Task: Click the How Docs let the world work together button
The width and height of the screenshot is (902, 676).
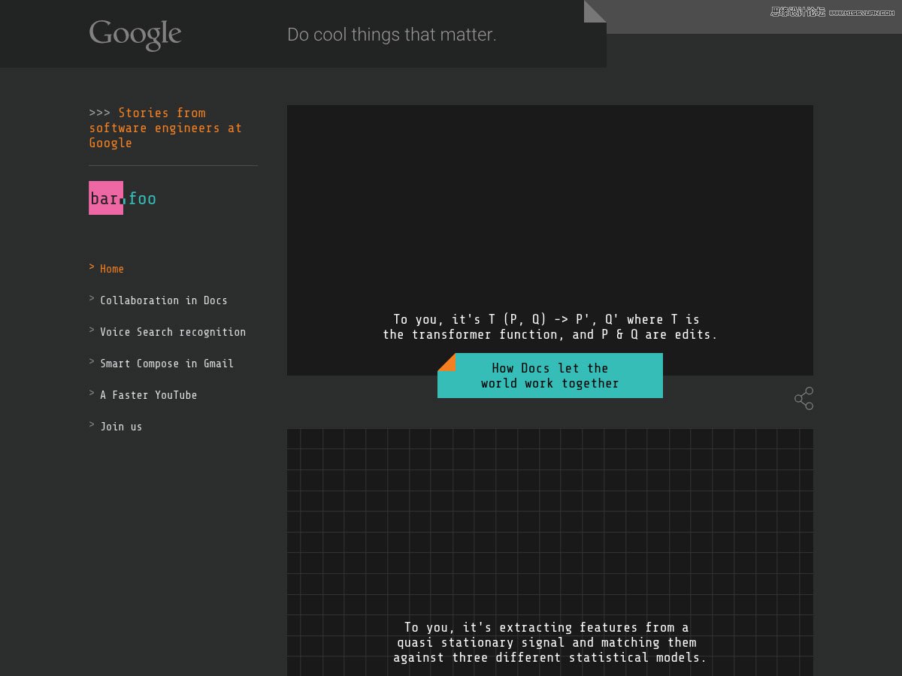Action: pos(550,376)
